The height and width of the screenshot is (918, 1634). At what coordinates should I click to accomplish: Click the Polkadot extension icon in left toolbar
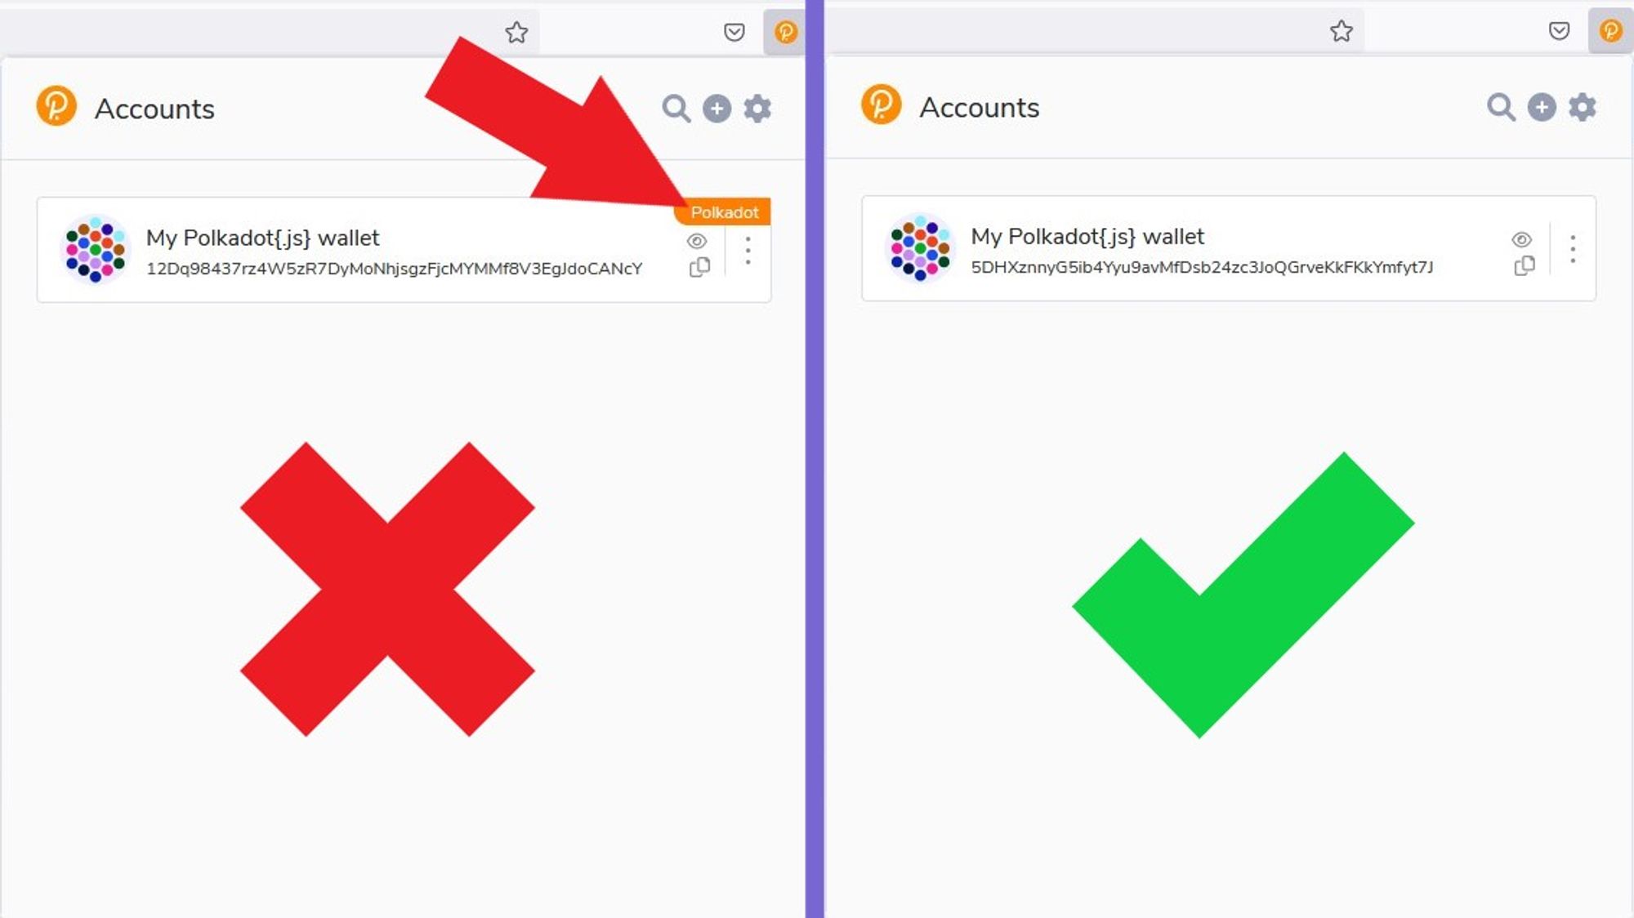pos(785,32)
